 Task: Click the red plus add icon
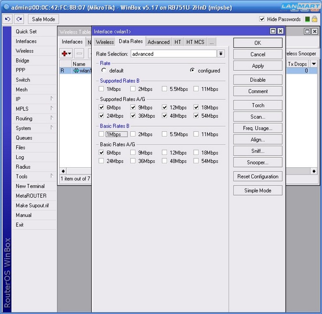(x=64, y=54)
